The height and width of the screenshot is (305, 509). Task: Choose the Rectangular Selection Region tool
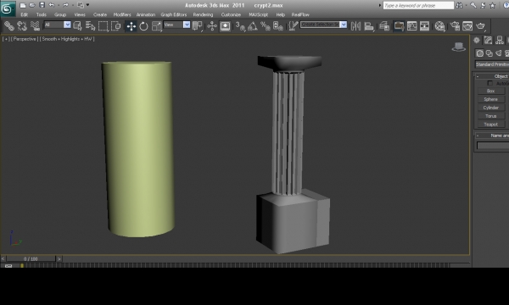pyautogui.click(x=103, y=25)
